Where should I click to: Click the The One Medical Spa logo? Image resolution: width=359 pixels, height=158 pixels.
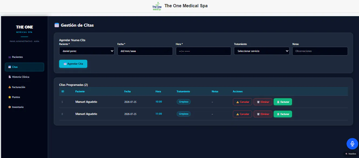[157, 6]
